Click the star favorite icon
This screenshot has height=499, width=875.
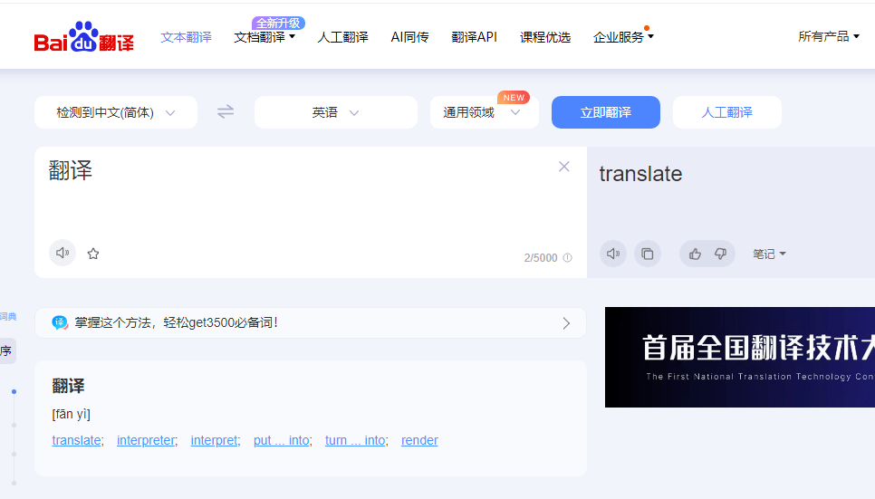[93, 254]
